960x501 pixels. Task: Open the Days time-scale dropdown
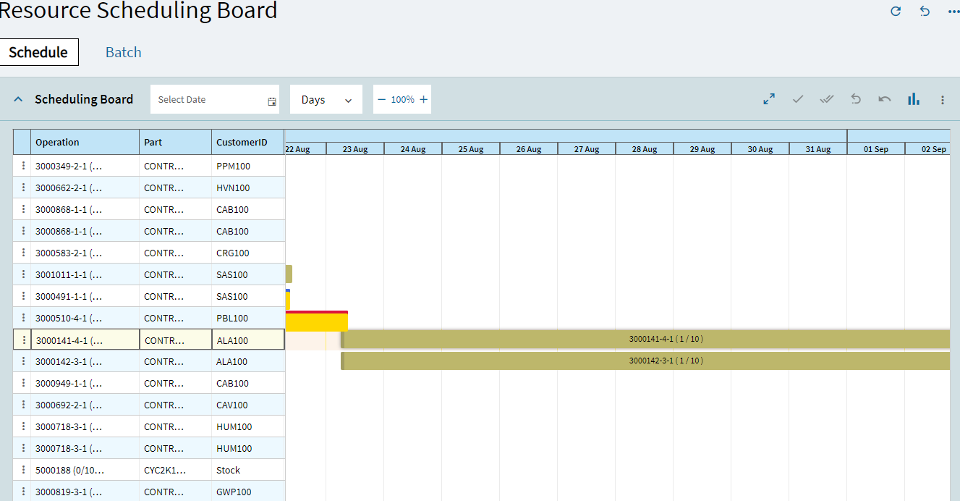pyautogui.click(x=326, y=99)
